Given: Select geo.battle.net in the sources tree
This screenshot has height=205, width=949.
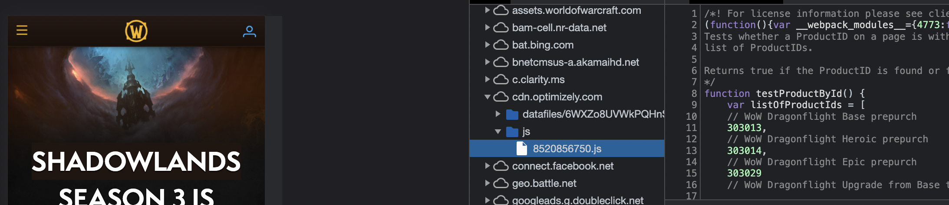Looking at the screenshot, I should pos(544,183).
